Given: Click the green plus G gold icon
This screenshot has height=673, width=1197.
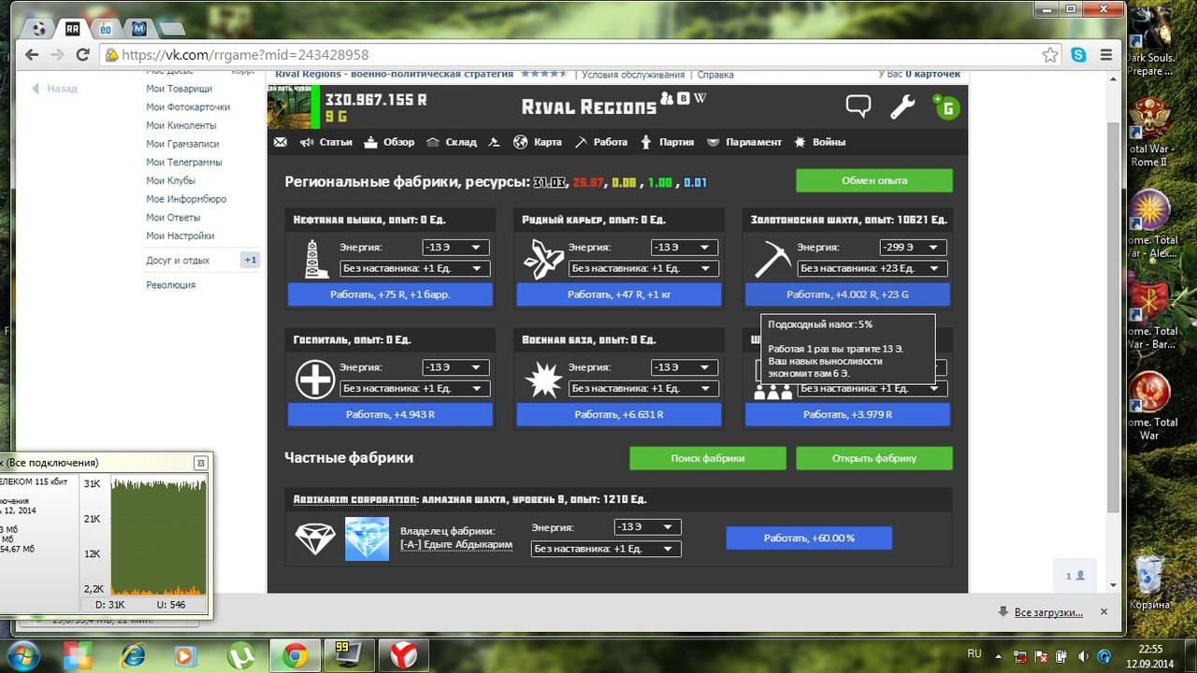Looking at the screenshot, I should [946, 107].
